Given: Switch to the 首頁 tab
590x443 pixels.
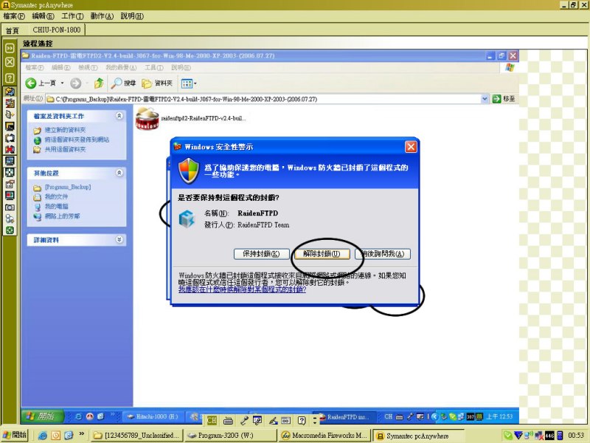Looking at the screenshot, I should (x=12, y=30).
